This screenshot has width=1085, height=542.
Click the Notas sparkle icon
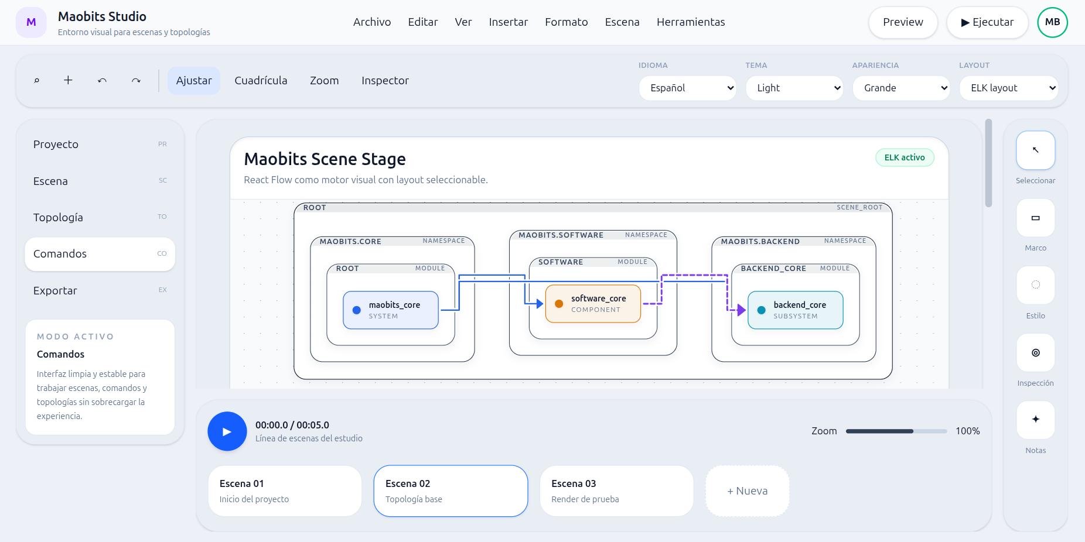tap(1035, 420)
